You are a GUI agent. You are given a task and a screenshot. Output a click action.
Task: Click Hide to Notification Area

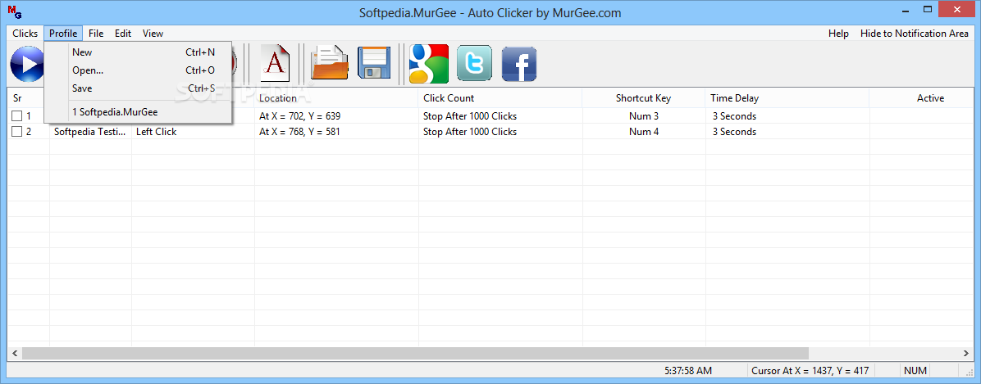(914, 34)
